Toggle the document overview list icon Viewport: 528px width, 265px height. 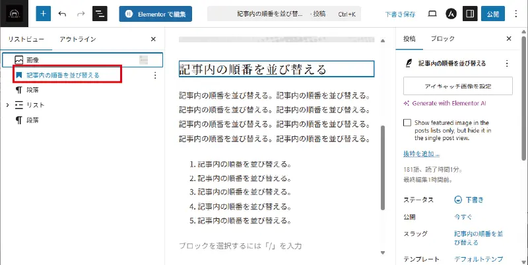point(100,14)
